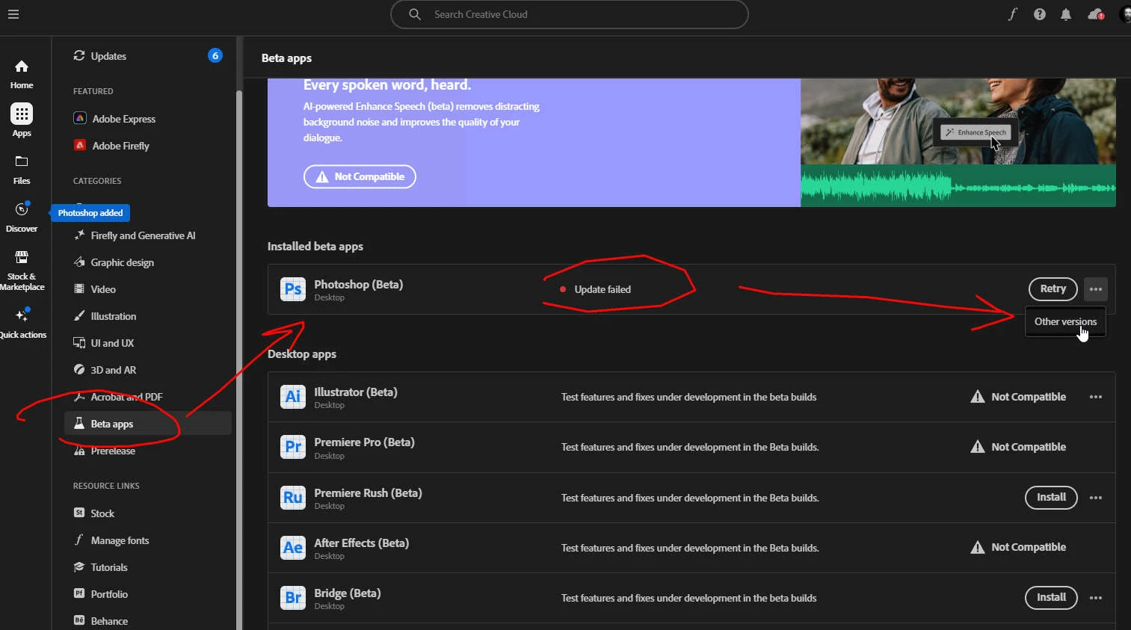Open Manage fonts link
Image resolution: width=1131 pixels, height=630 pixels.
tap(120, 540)
